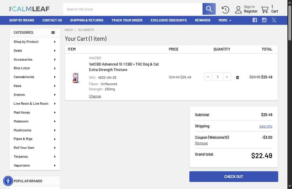Toggle the Categories list icon
The width and height of the screenshot is (292, 189).
point(53,32)
